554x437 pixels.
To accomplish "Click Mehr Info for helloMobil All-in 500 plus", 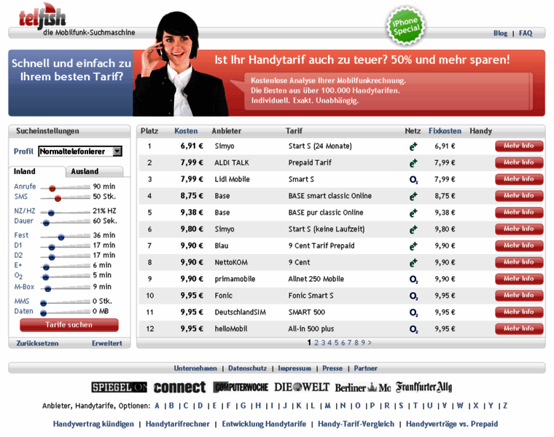I will click(x=519, y=328).
